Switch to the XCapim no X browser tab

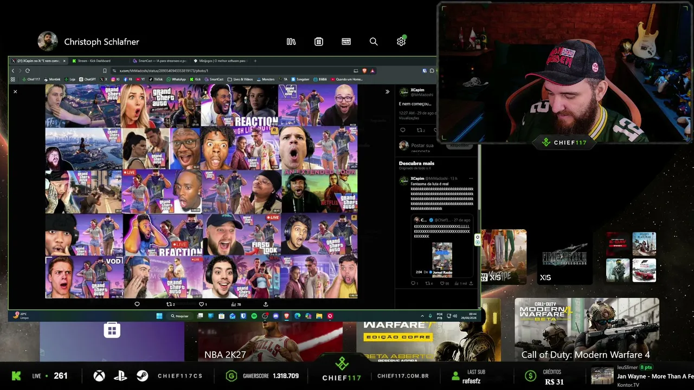coord(38,61)
